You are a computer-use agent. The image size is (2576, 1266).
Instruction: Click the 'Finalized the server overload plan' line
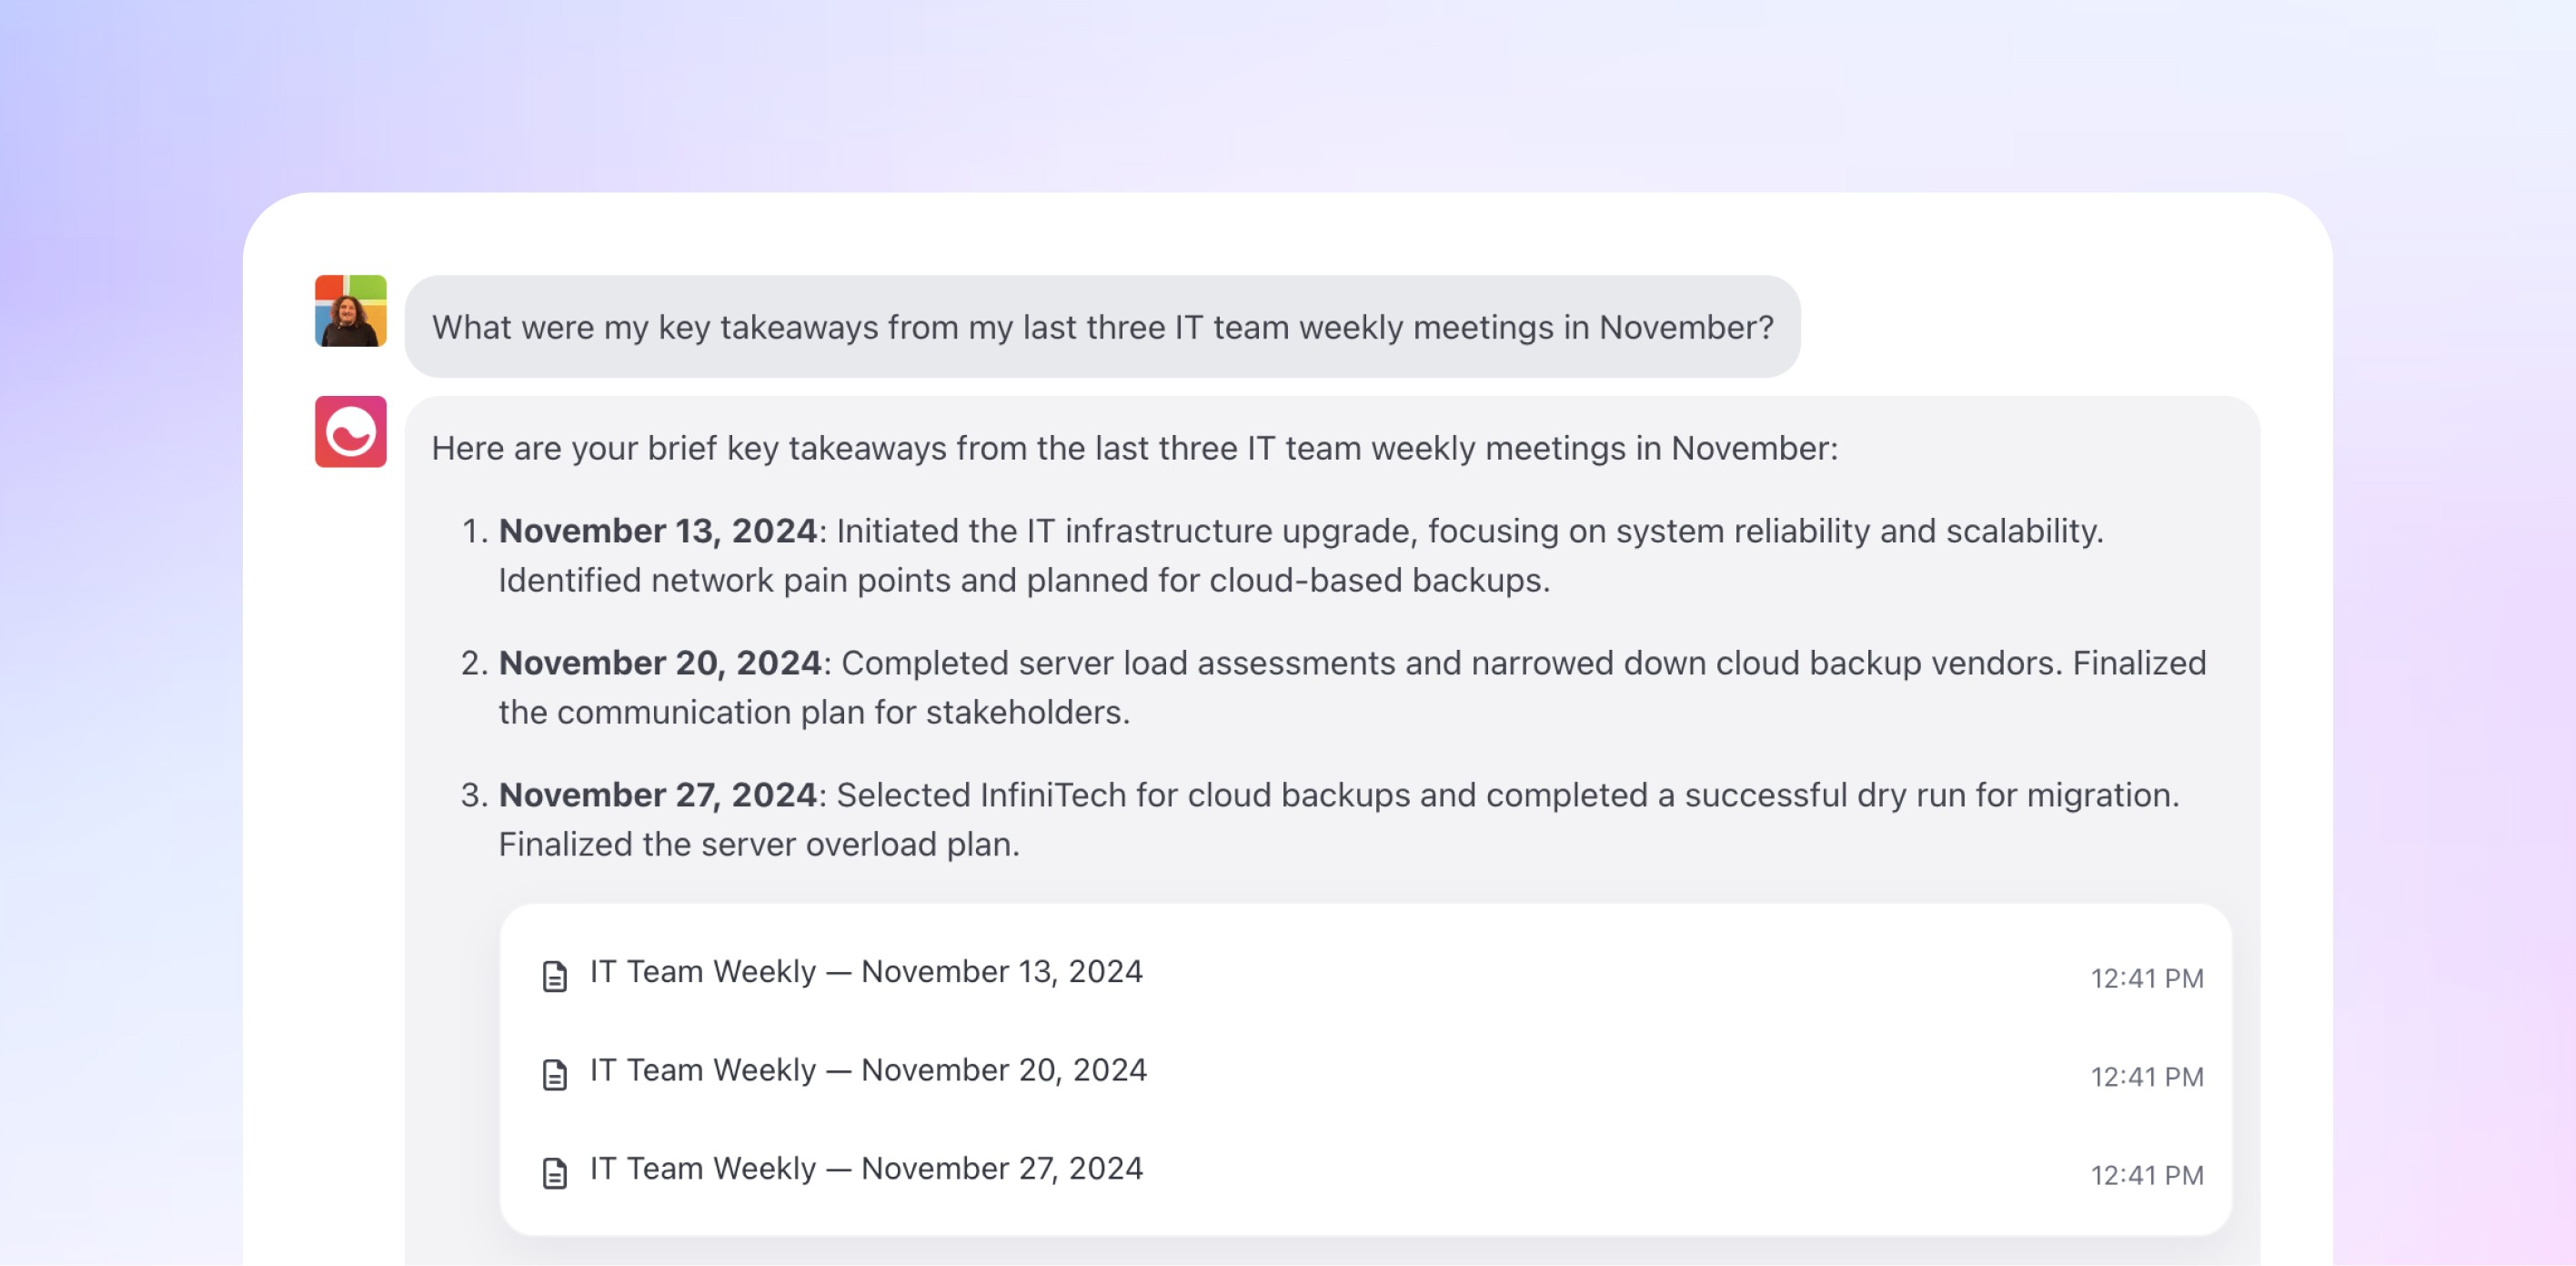tap(759, 845)
